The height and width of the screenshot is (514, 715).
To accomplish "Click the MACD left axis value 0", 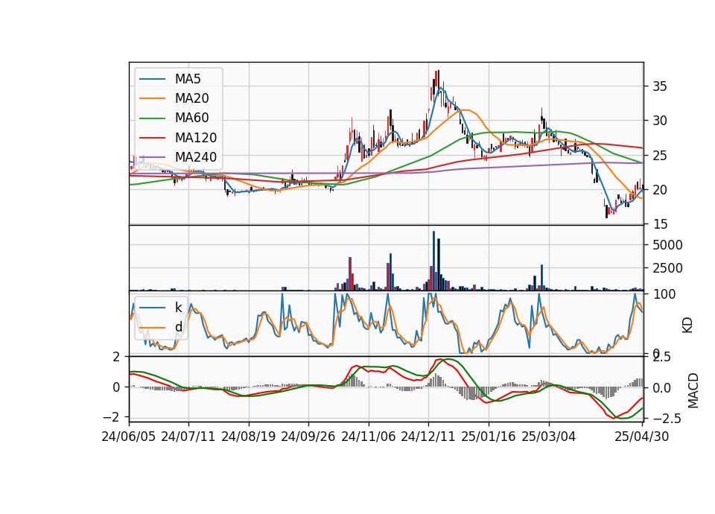I will [116, 387].
